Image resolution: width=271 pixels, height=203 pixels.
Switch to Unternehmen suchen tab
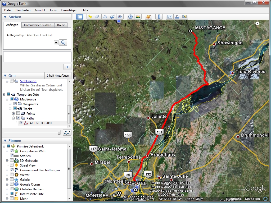pyautogui.click(x=38, y=25)
